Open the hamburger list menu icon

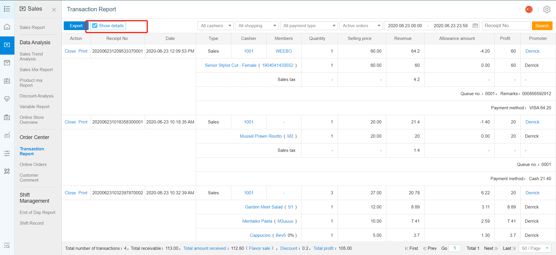[7, 9]
